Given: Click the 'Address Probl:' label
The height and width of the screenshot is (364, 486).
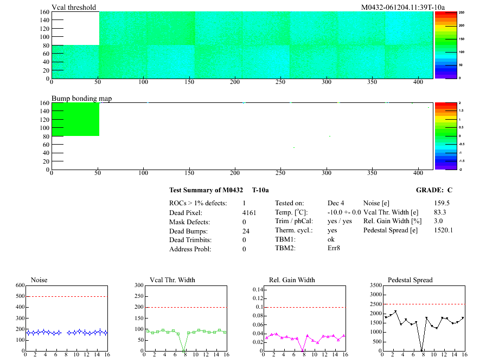Looking at the screenshot, I should click(x=190, y=249).
